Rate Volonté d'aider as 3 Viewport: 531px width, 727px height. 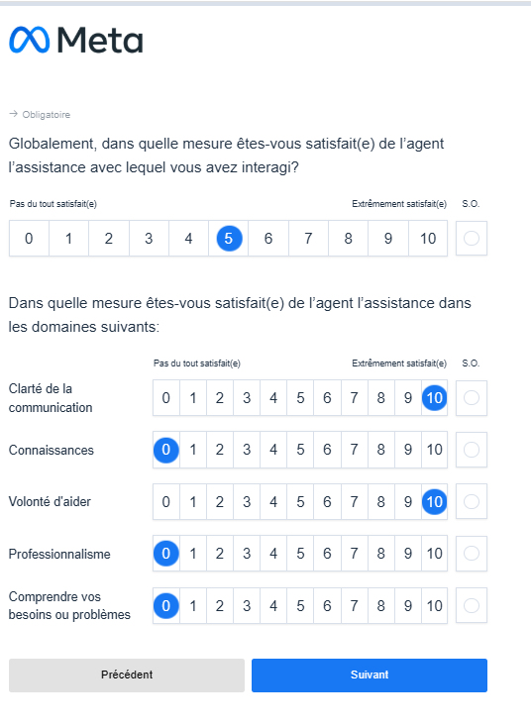point(247,501)
